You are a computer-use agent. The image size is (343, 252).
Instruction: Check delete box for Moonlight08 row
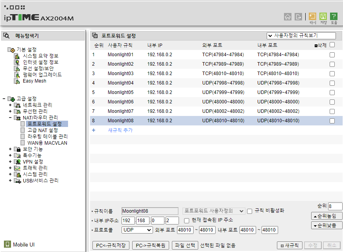point(332,121)
